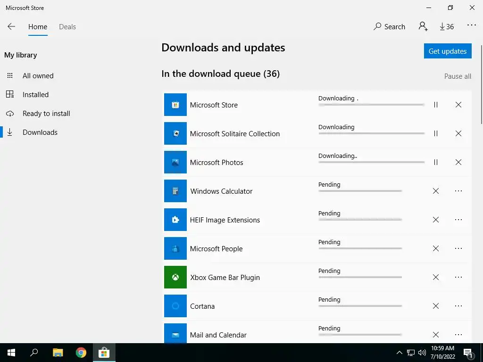Click the Microsoft Store download progress bar
483x362 pixels.
(x=372, y=105)
